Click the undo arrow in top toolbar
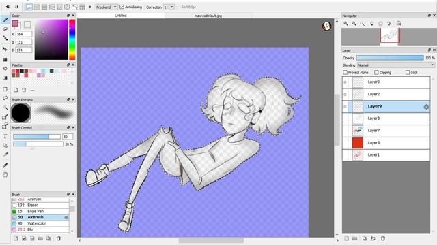437x245 pixels. point(8,7)
